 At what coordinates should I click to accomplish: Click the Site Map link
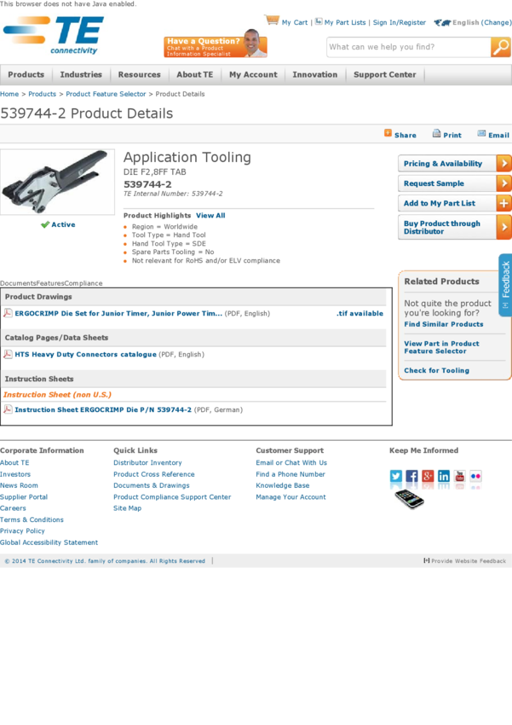[128, 507]
